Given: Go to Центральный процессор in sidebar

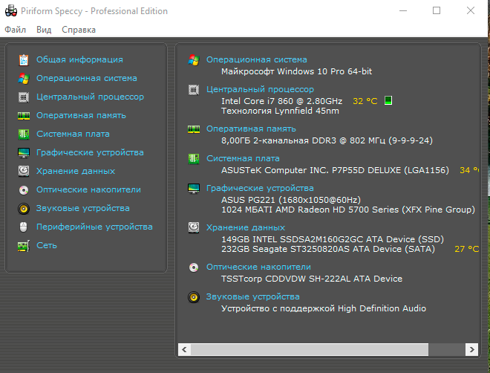Looking at the screenshot, I should click(90, 97).
